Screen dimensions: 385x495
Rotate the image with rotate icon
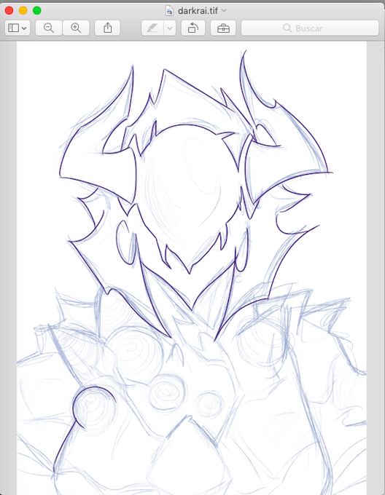pos(192,28)
